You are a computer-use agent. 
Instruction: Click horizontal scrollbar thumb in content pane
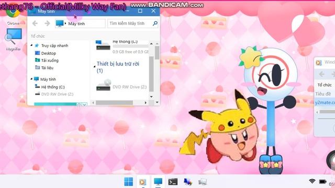coord(114,102)
